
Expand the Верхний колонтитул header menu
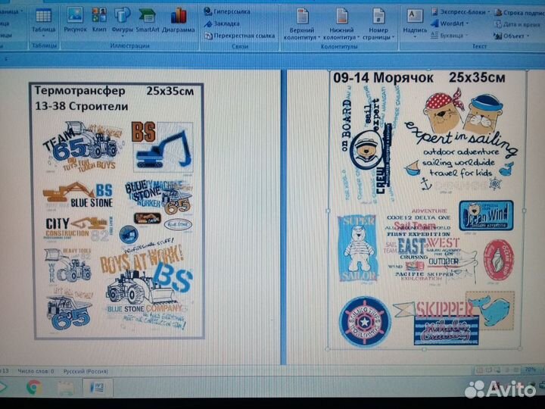pos(302,23)
